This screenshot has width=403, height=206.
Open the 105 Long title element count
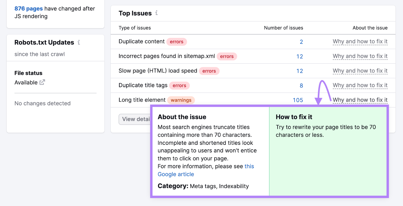click(x=298, y=100)
